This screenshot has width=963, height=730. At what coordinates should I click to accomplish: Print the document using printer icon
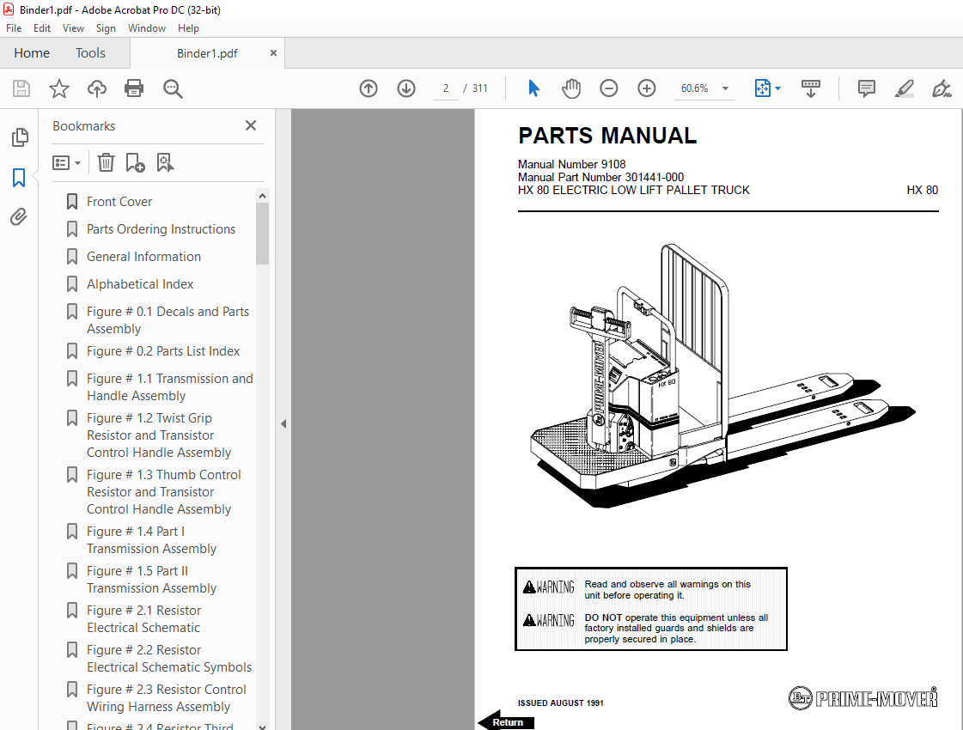[134, 88]
